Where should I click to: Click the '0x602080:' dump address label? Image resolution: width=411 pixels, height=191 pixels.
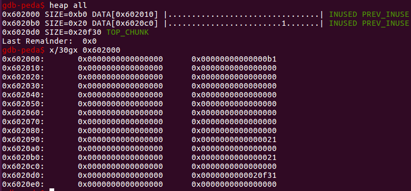[23, 130]
